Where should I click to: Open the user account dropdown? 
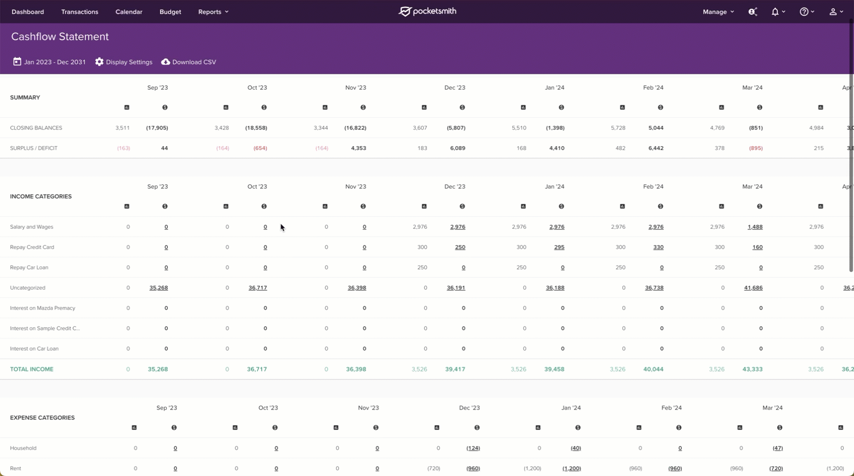[x=836, y=12]
